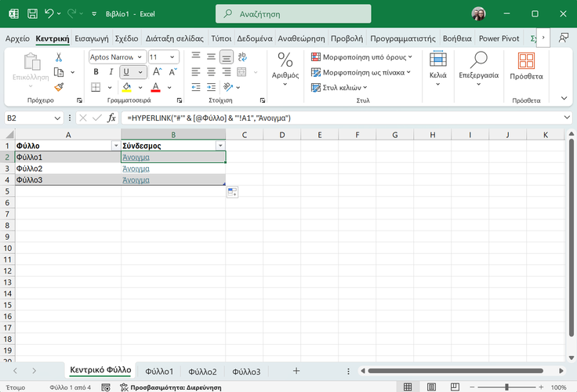Click the Insert Function fx icon
Image resolution: width=577 pixels, height=392 pixels.
pos(111,118)
